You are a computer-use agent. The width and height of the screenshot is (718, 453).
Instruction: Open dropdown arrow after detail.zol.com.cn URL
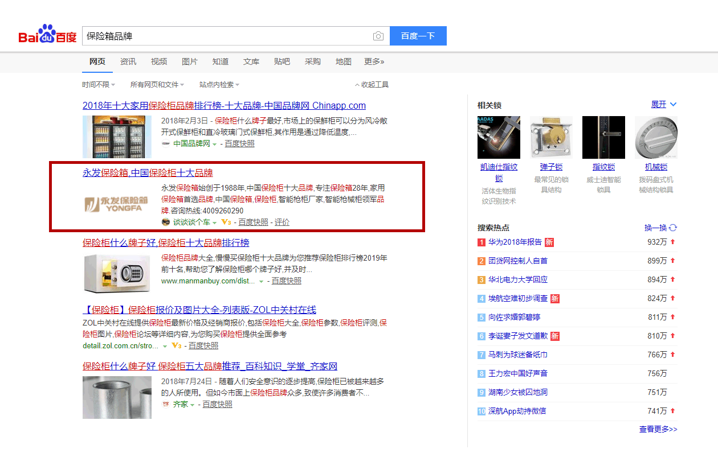pyautogui.click(x=165, y=346)
